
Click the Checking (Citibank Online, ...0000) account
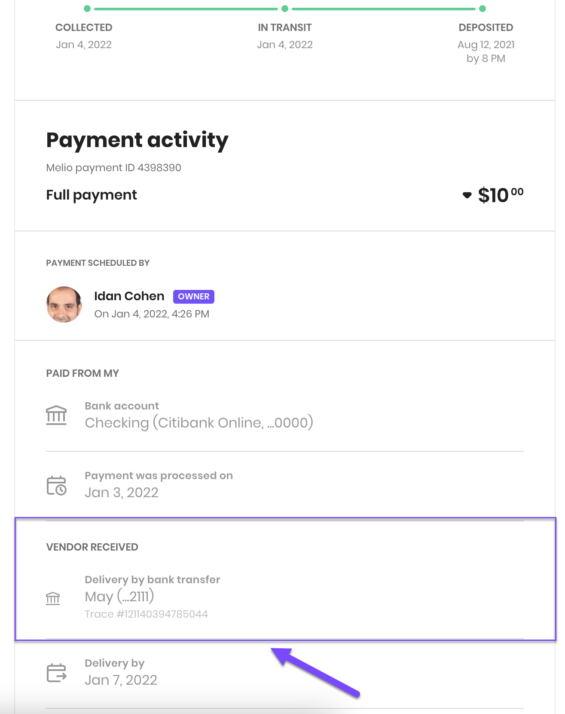(199, 423)
